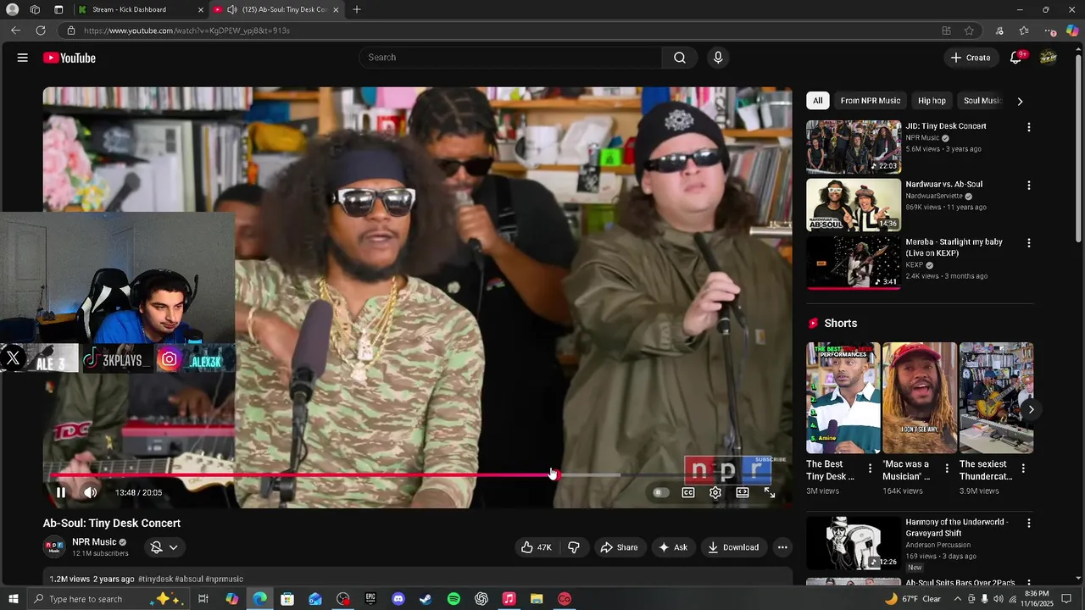Image resolution: width=1085 pixels, height=610 pixels.
Task: Open Copilot in Edge toolbar
Action: coord(1072,30)
